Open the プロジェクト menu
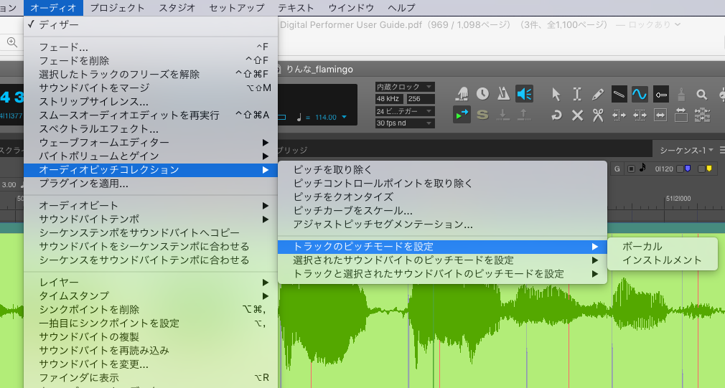725x388 pixels. 117,8
